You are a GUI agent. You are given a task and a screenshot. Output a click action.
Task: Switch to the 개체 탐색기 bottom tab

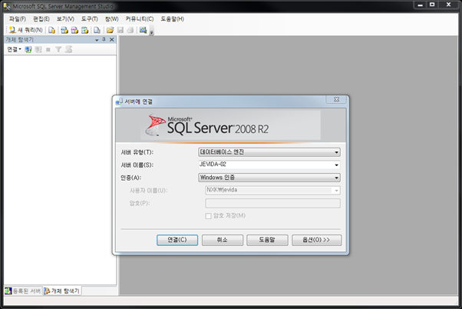pos(62,291)
